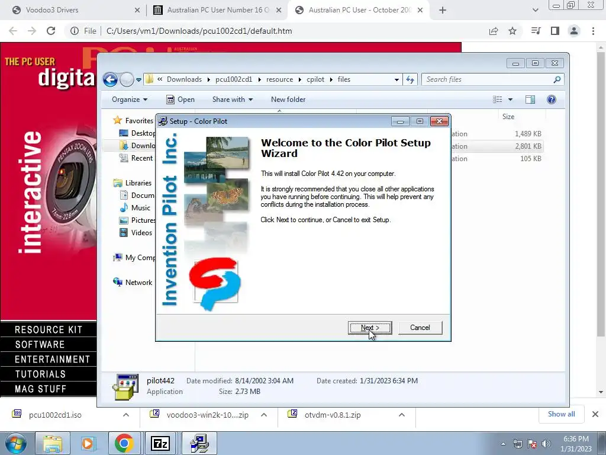Expand Explorer address bar history dropdown
The width and height of the screenshot is (606, 455).
click(x=397, y=80)
